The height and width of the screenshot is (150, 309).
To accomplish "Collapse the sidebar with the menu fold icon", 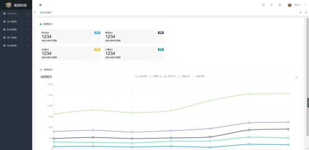I will [x=40, y=5].
